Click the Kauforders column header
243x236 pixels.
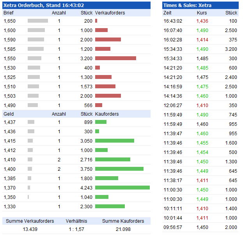(x=107, y=114)
